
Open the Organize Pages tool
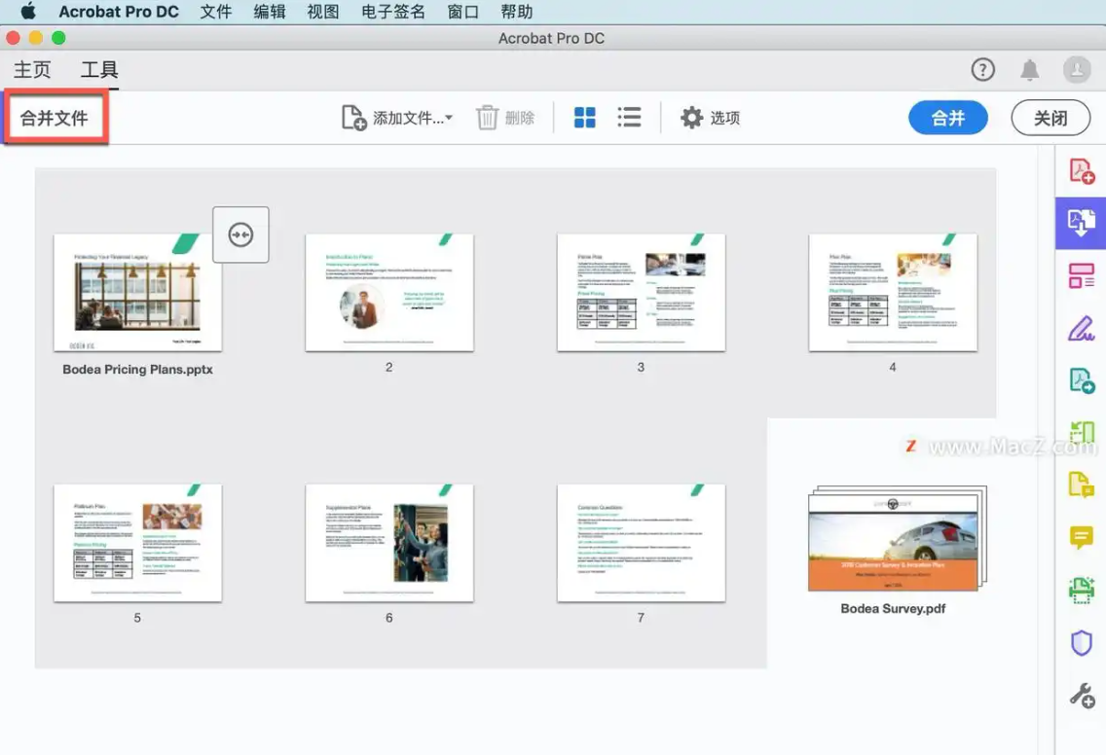1081,275
